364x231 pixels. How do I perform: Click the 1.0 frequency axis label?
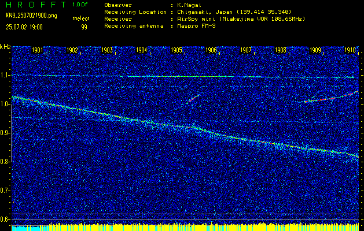(5, 105)
